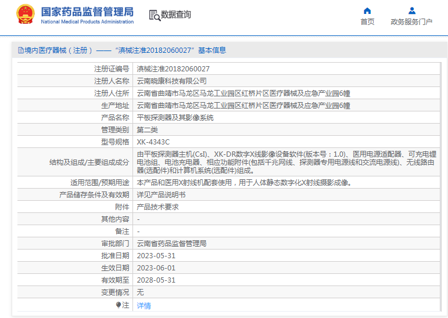Click the 注册人住所 address value
448x318 pixels.
(x=243, y=93)
